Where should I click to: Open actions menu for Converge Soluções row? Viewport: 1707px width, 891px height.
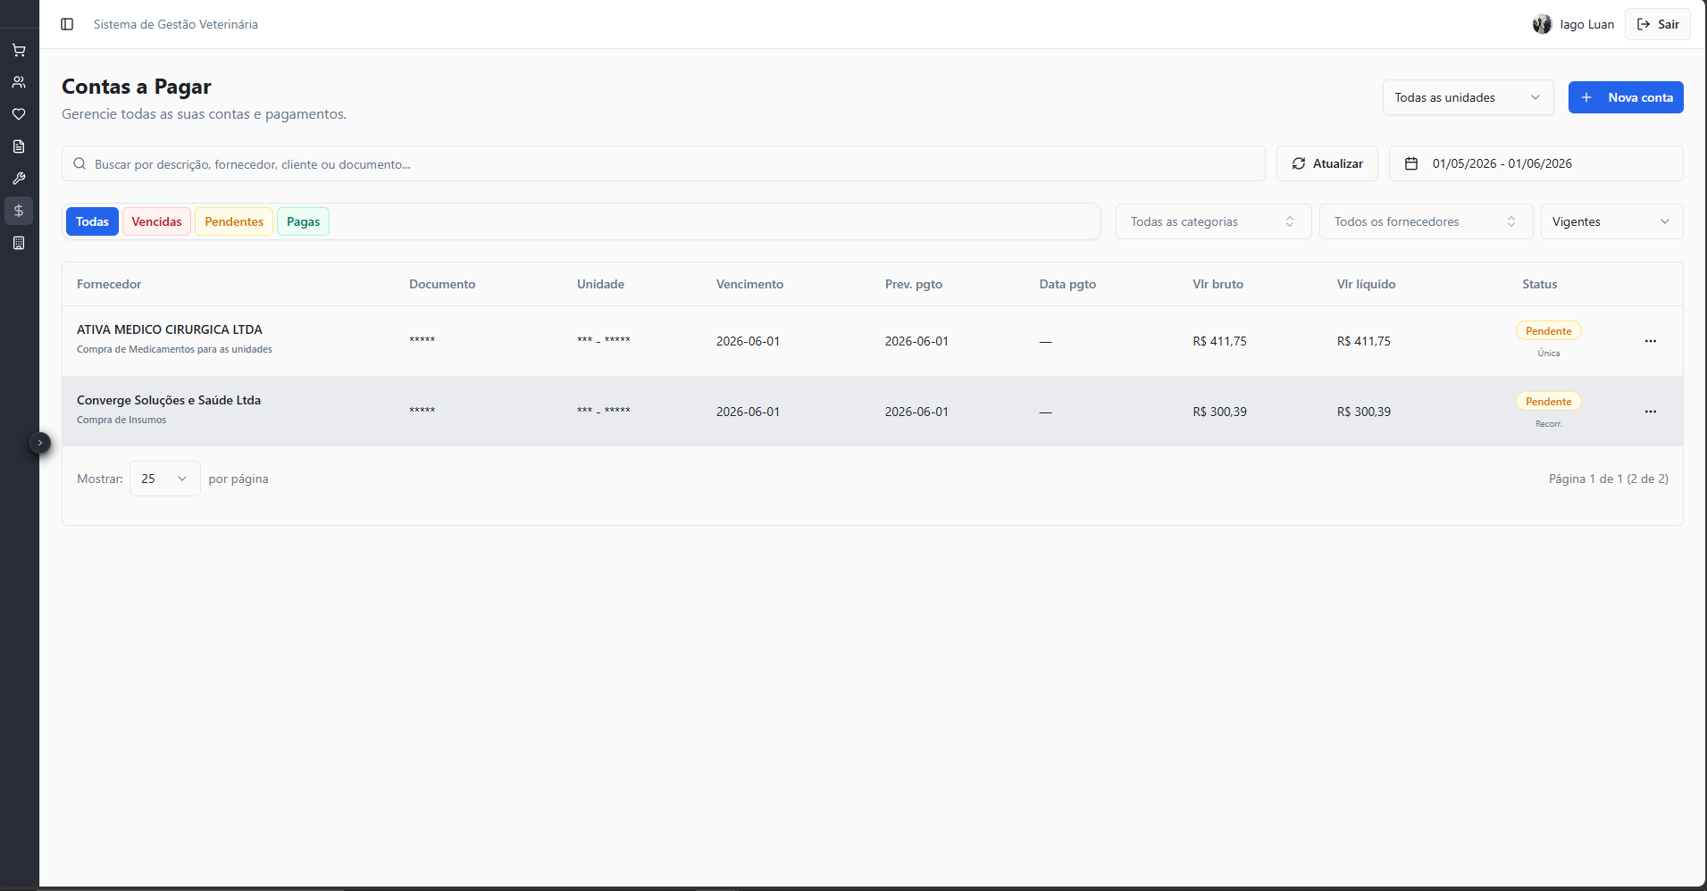coord(1651,412)
